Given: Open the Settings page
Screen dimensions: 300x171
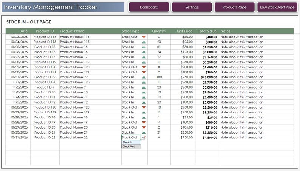Looking at the screenshot, I should point(192,7).
